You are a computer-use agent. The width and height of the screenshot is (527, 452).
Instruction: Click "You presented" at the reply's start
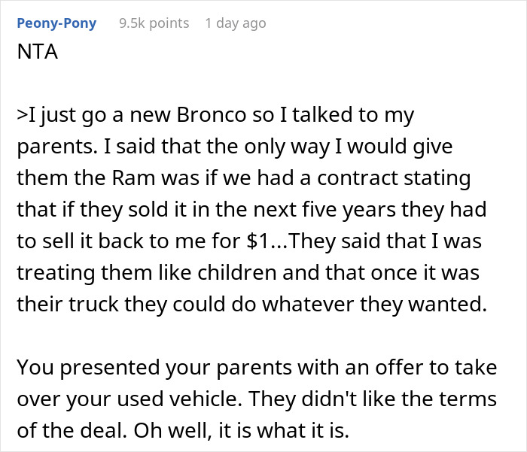[x=81, y=368]
